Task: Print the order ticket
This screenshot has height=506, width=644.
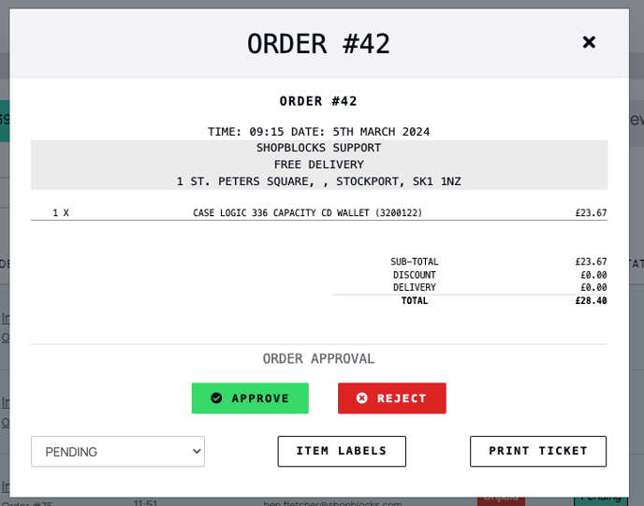Action: point(538,452)
